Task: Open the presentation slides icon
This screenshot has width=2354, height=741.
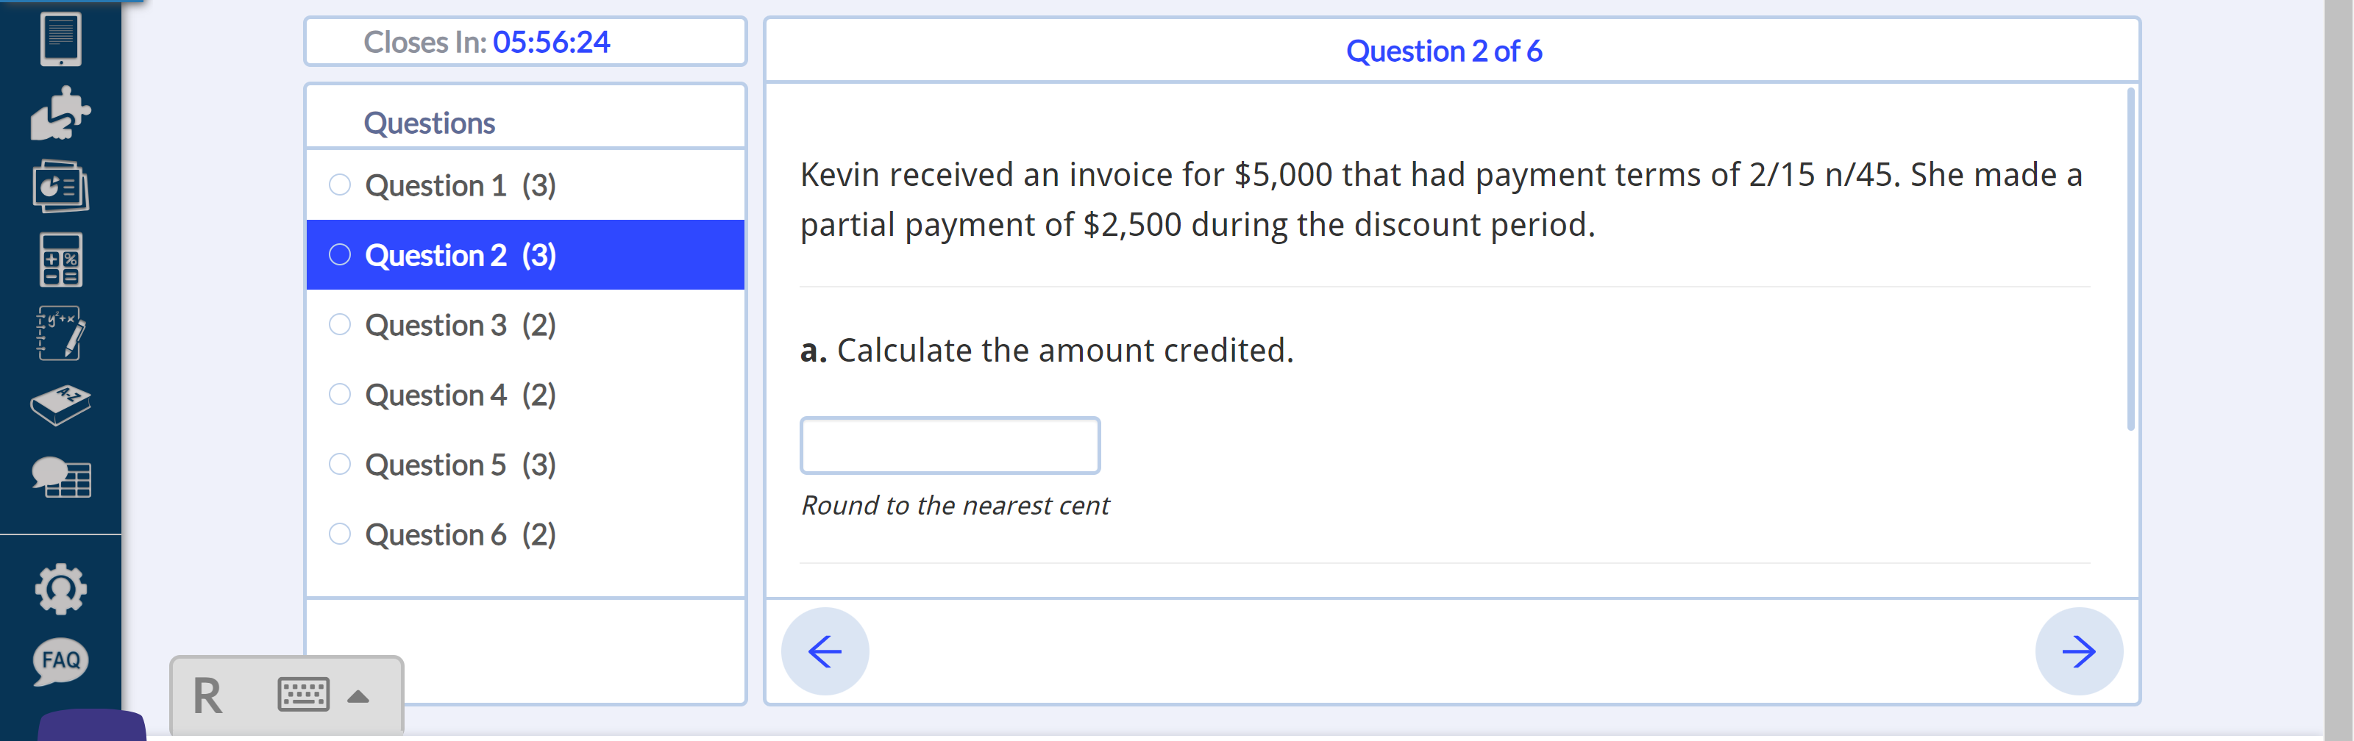Action: coord(59,185)
